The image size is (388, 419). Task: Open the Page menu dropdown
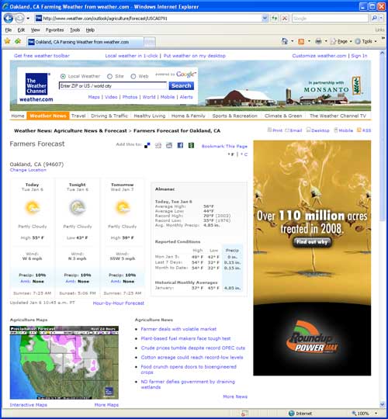341,41
